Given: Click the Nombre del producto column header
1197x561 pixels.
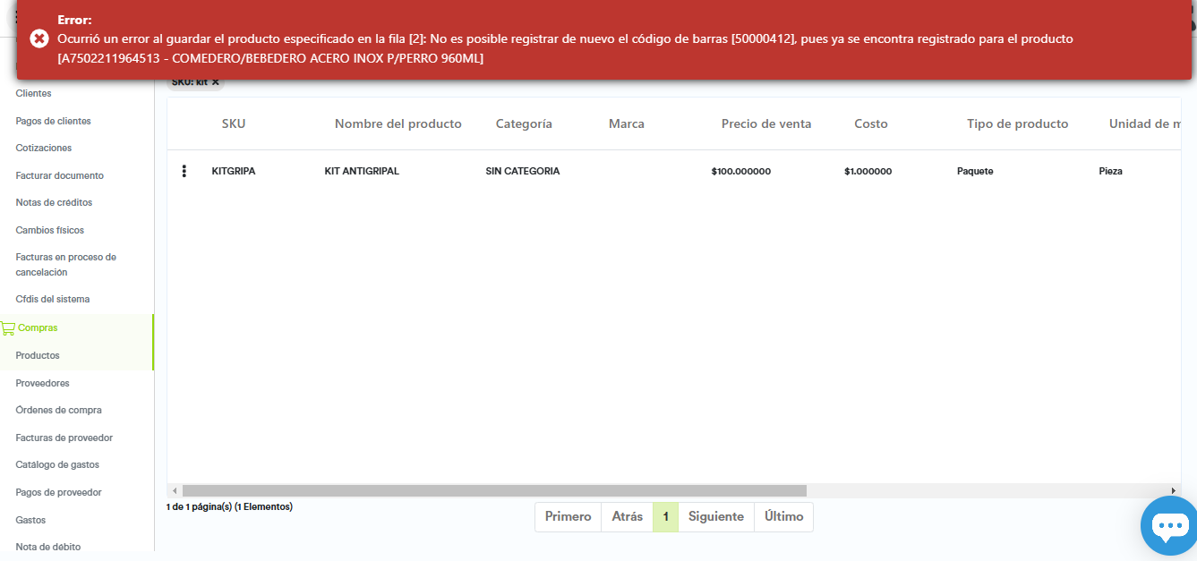Looking at the screenshot, I should coord(398,124).
